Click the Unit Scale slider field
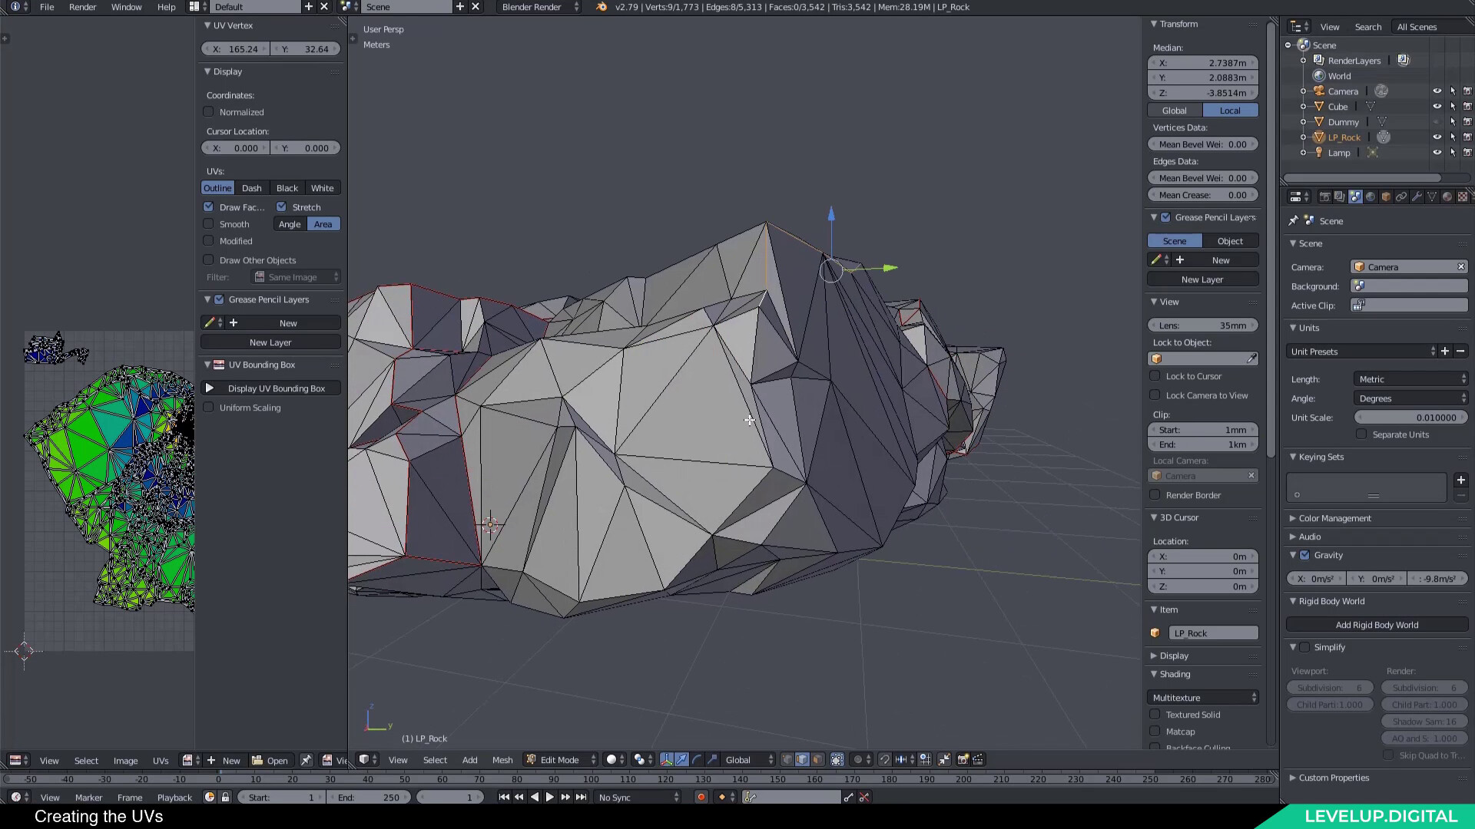1475x829 pixels. (1410, 418)
